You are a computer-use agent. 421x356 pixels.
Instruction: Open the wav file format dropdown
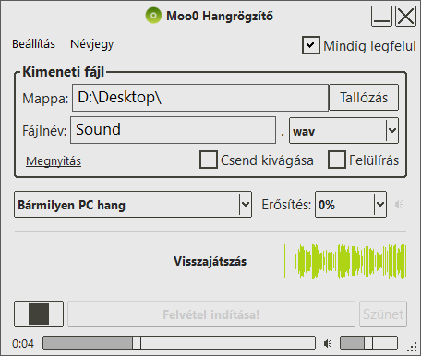(x=343, y=131)
